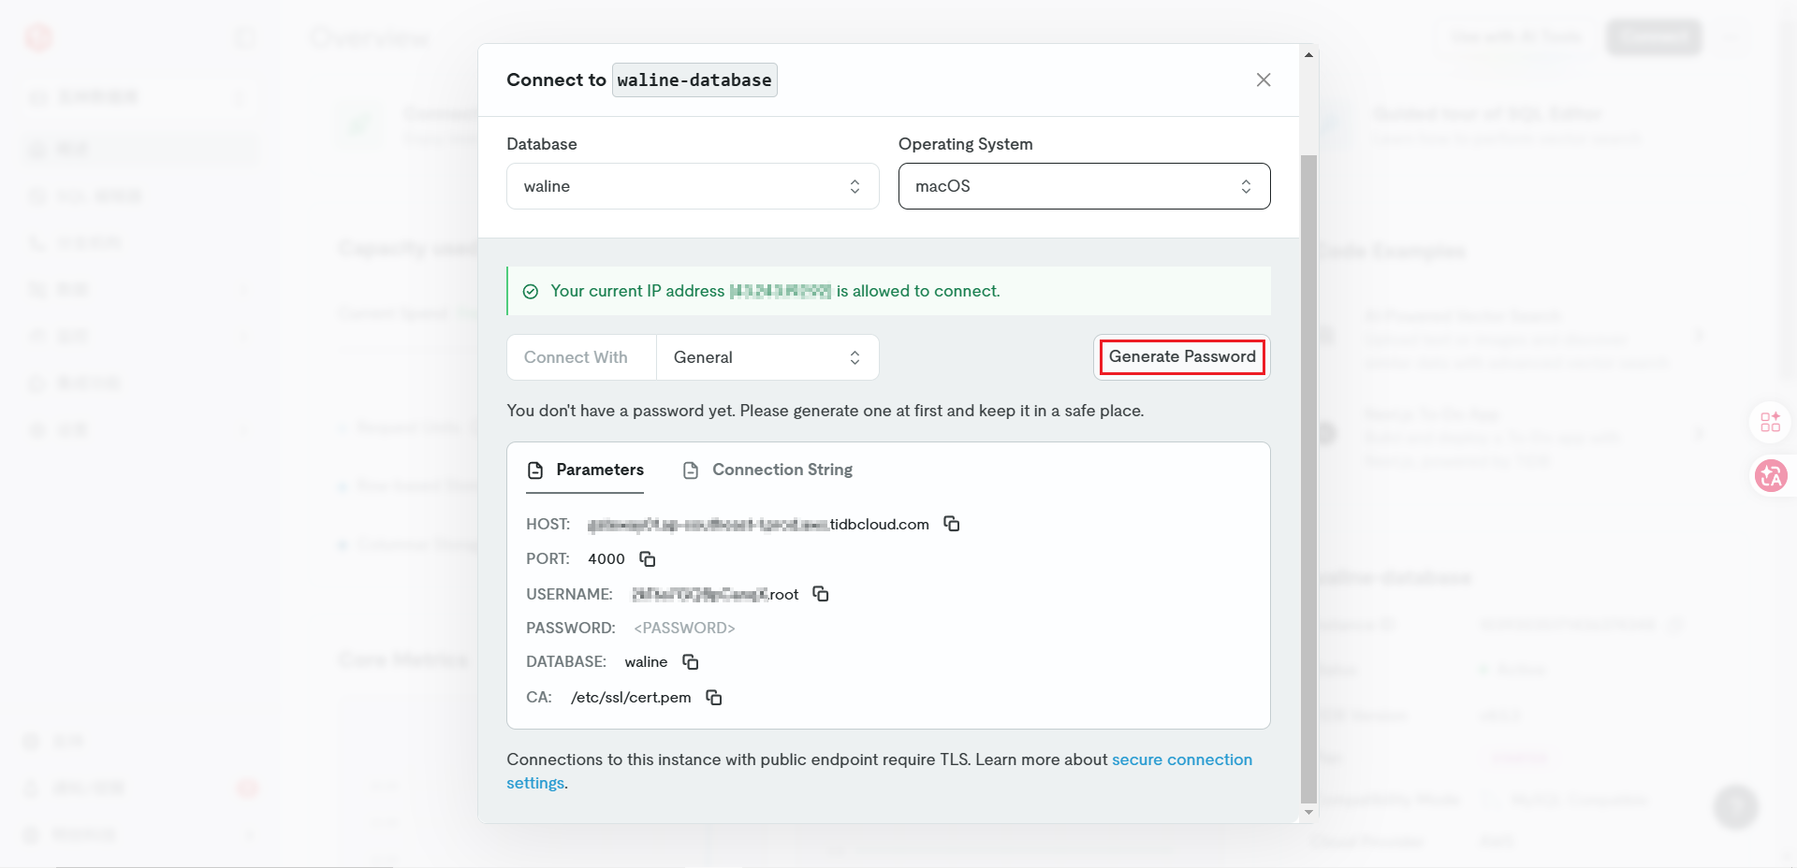Copy the USERNAME value

click(821, 594)
